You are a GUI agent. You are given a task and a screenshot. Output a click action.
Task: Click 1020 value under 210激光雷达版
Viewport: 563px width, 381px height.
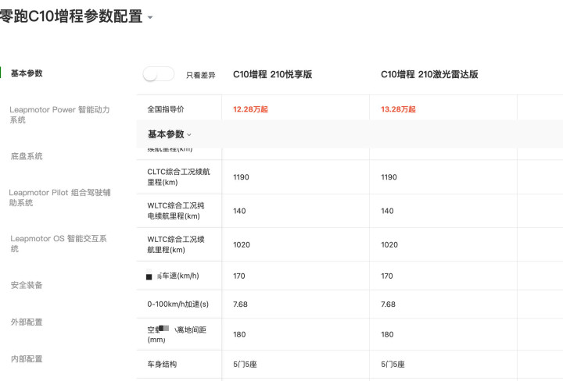coord(389,245)
